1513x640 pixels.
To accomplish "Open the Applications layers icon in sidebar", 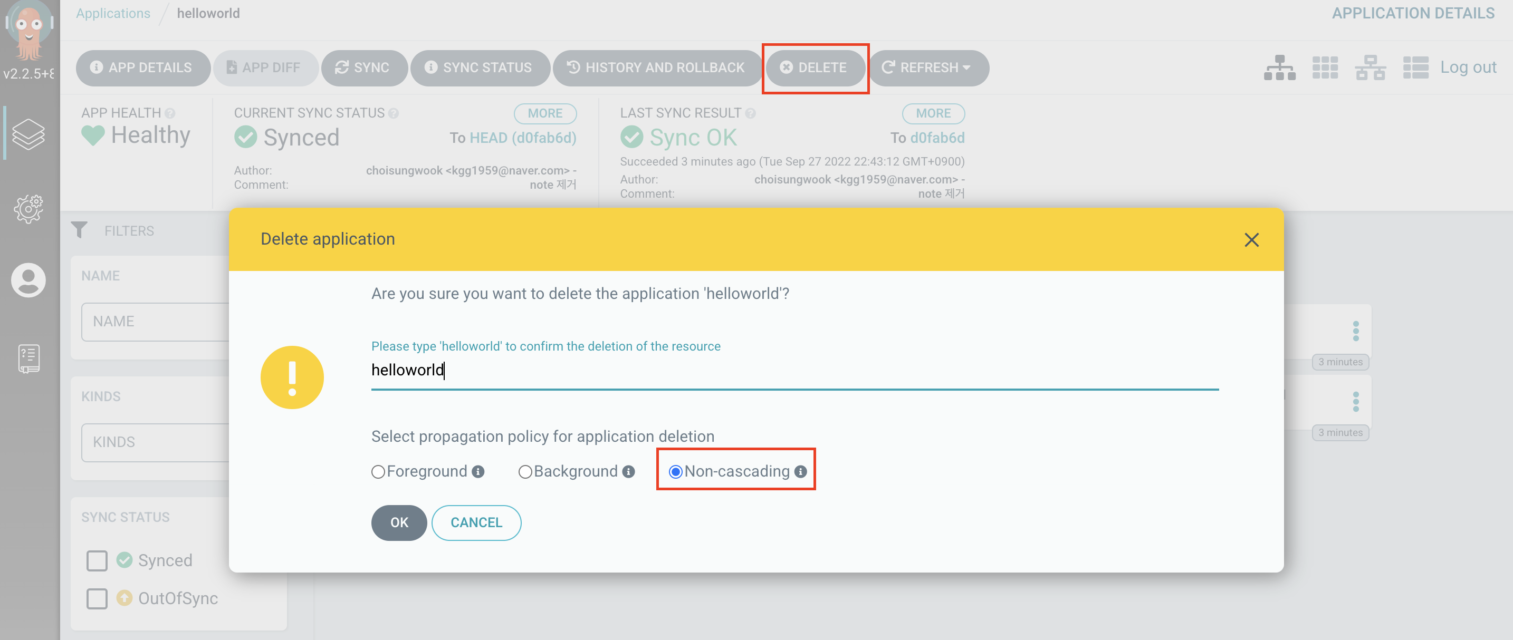I will point(28,134).
